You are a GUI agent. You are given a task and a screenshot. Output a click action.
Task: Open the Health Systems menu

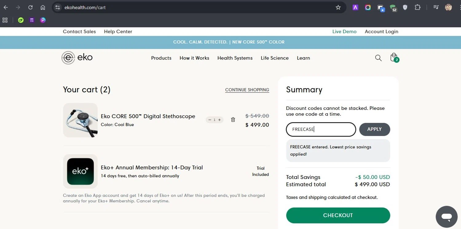[x=235, y=58]
